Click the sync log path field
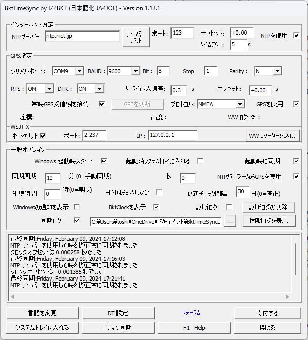The image size is (308, 340). tap(156, 222)
